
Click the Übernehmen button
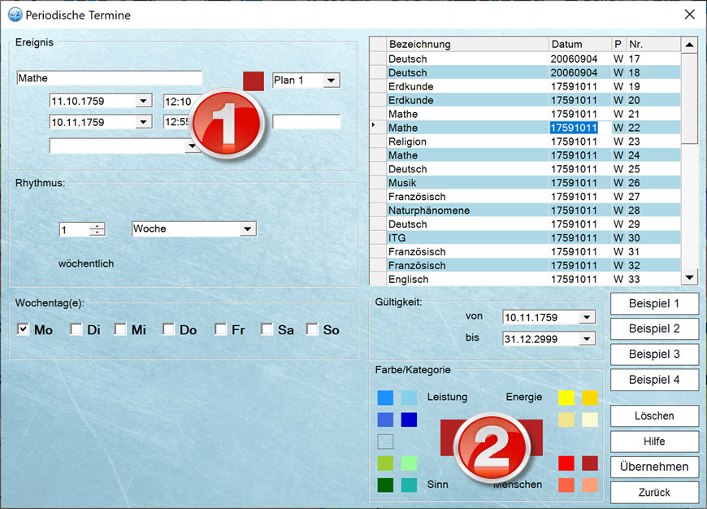(654, 467)
